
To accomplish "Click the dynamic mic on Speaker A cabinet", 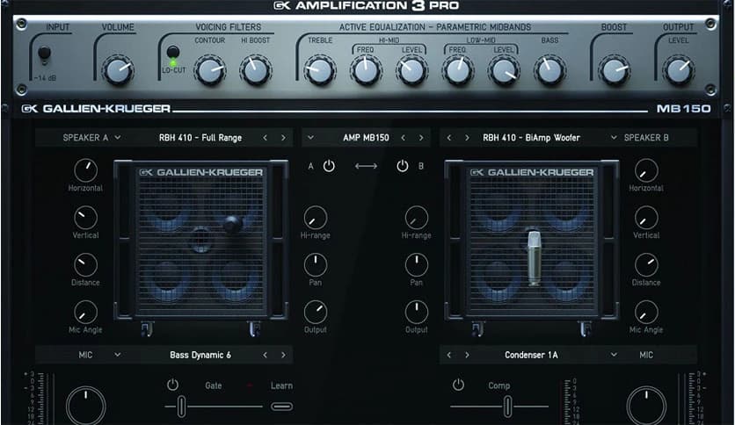I will pos(232,224).
